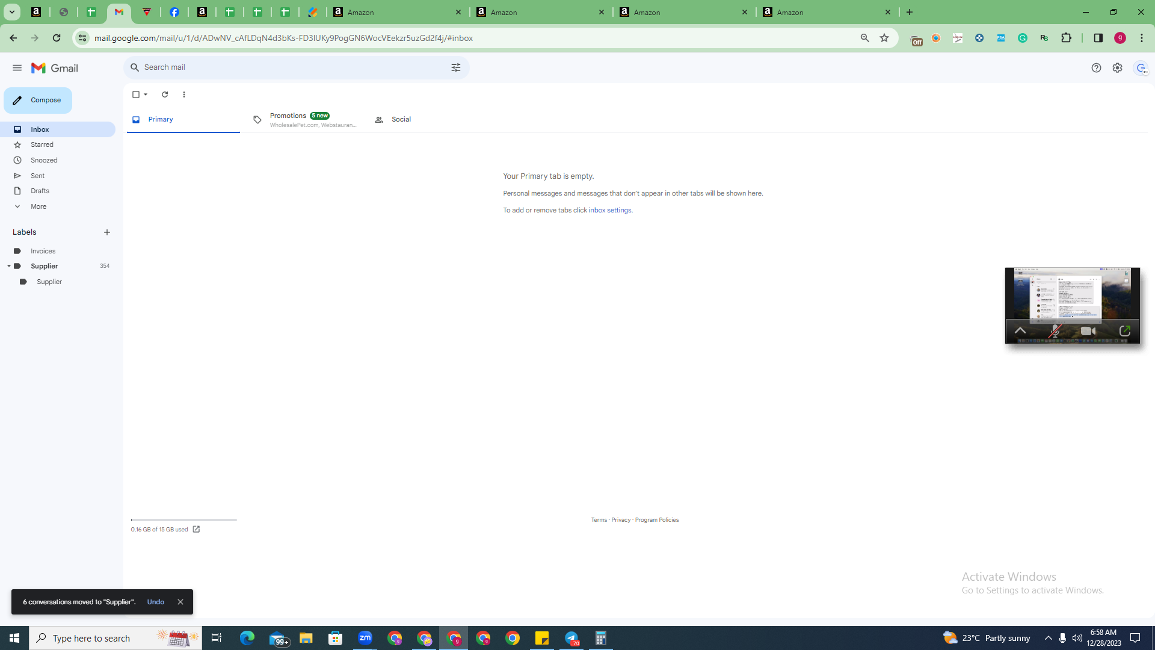This screenshot has height=650, width=1155.
Task: Click the Gmail logo
Action: point(55,68)
